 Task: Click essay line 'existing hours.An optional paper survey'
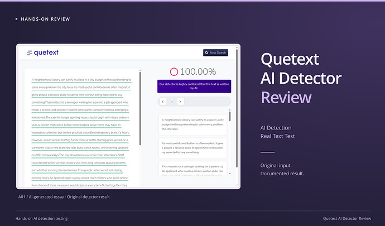pyautogui.click(x=80, y=178)
